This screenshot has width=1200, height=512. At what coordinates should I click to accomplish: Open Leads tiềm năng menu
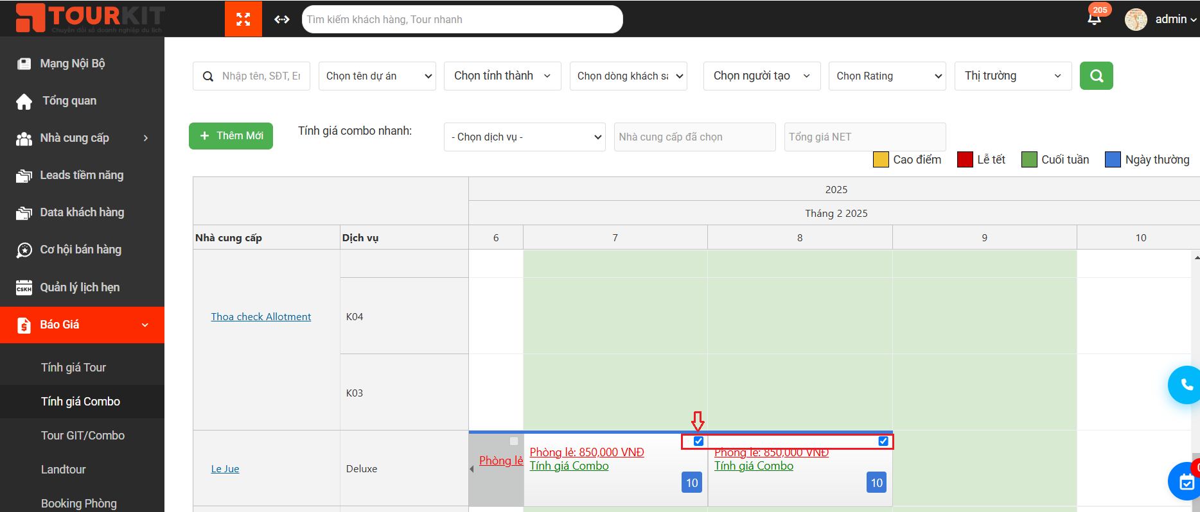pyautogui.click(x=82, y=175)
